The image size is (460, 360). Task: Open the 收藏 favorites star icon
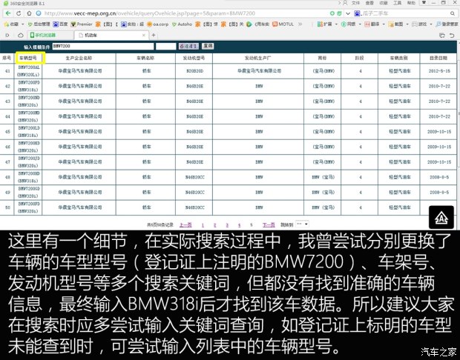pos(6,24)
